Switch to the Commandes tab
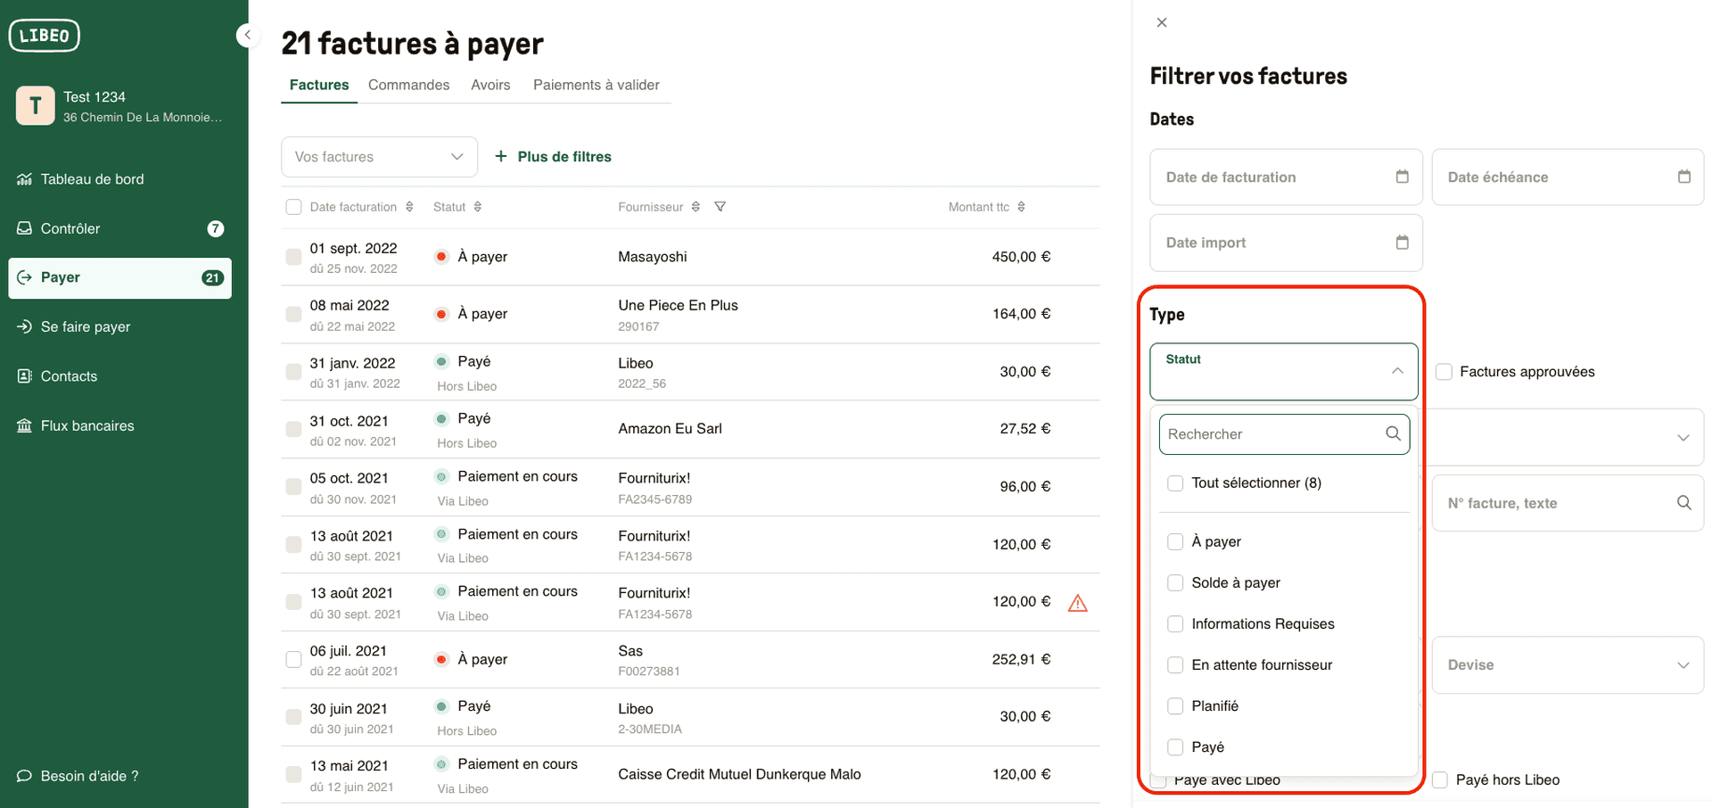1712x808 pixels. coord(408,86)
